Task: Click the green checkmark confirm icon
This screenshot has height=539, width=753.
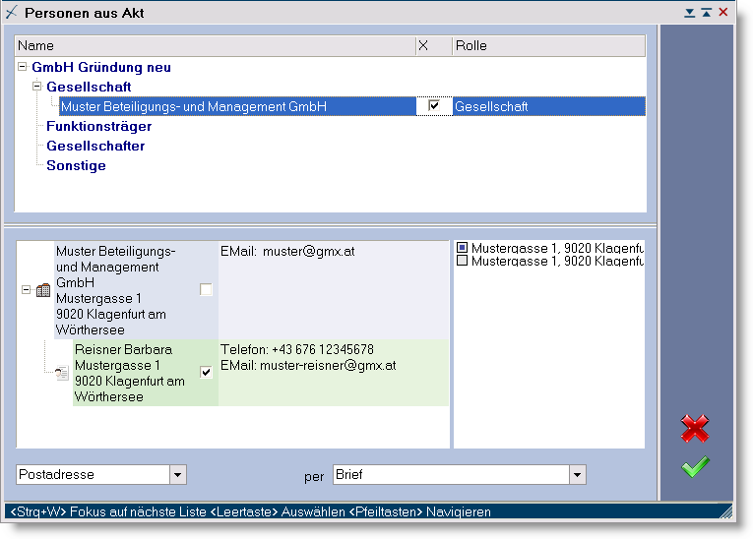Action: [x=695, y=467]
